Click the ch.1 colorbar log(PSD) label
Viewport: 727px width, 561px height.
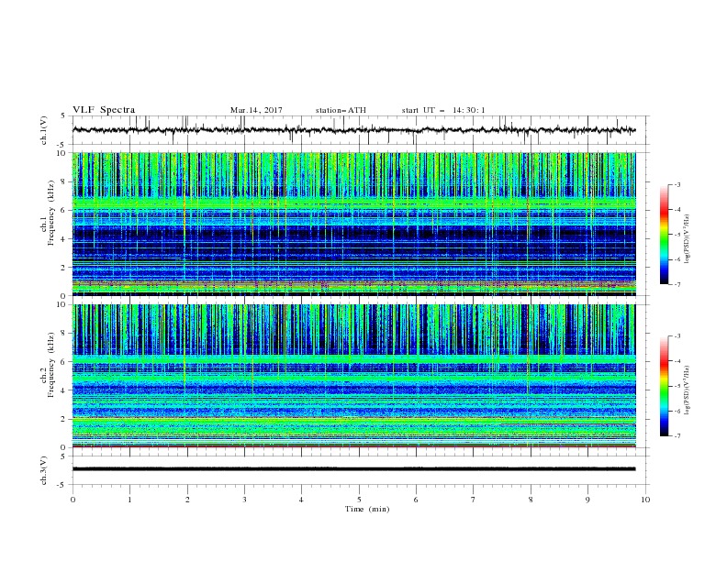pos(688,239)
